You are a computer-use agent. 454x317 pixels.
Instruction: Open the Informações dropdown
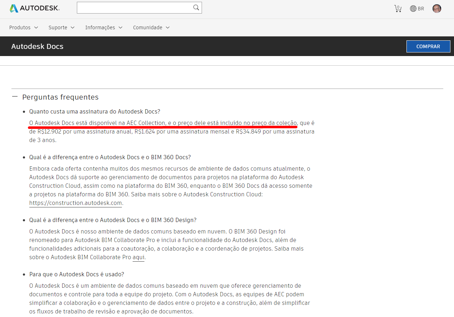(103, 27)
